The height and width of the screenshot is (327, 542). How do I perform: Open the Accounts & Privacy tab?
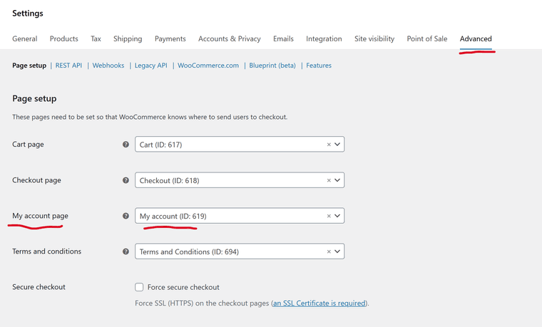(229, 38)
